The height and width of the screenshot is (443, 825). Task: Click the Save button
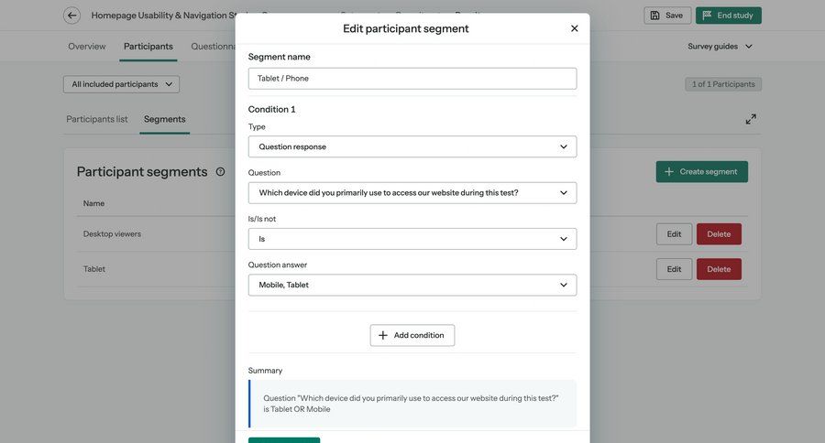667,16
